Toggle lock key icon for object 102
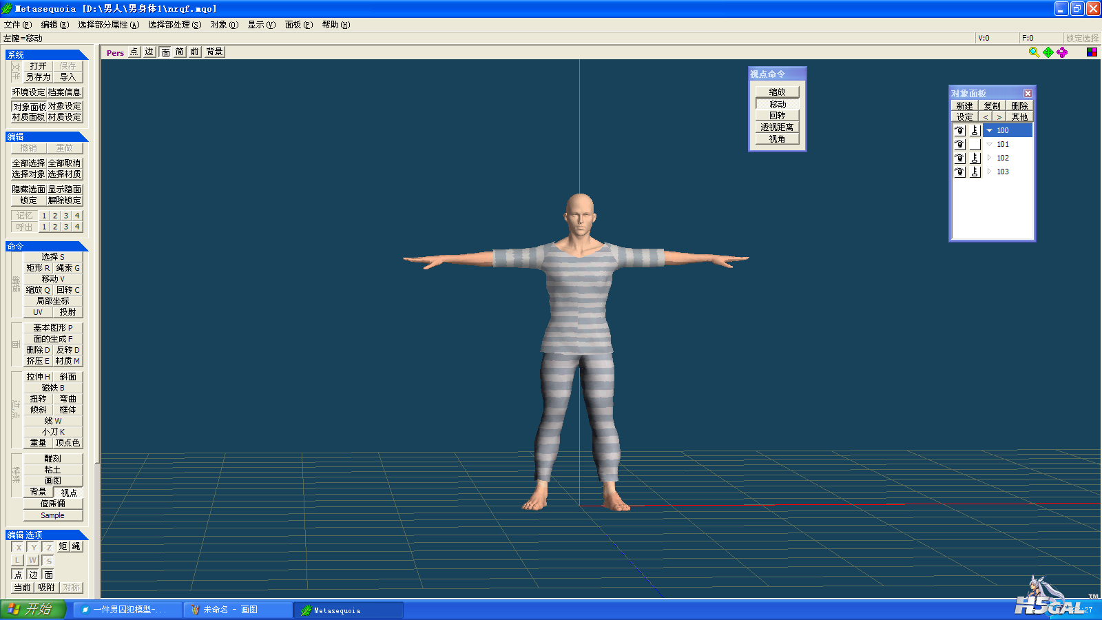Viewport: 1102px width, 620px height. coord(975,158)
